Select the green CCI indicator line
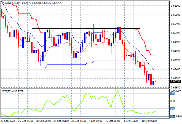Screen dimensions: 182x124 coord(78,104)
